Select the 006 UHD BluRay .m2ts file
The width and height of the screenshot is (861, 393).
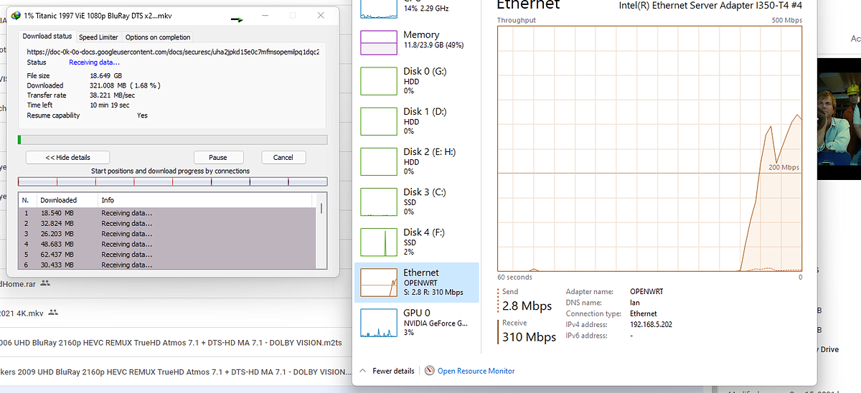tap(171, 343)
